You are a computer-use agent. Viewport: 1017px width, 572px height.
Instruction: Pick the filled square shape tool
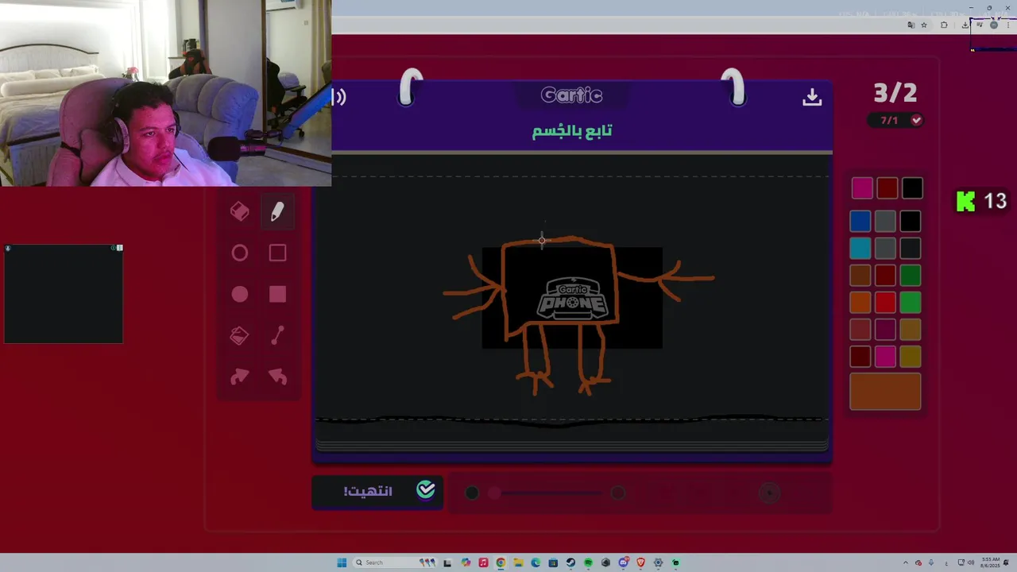(277, 295)
